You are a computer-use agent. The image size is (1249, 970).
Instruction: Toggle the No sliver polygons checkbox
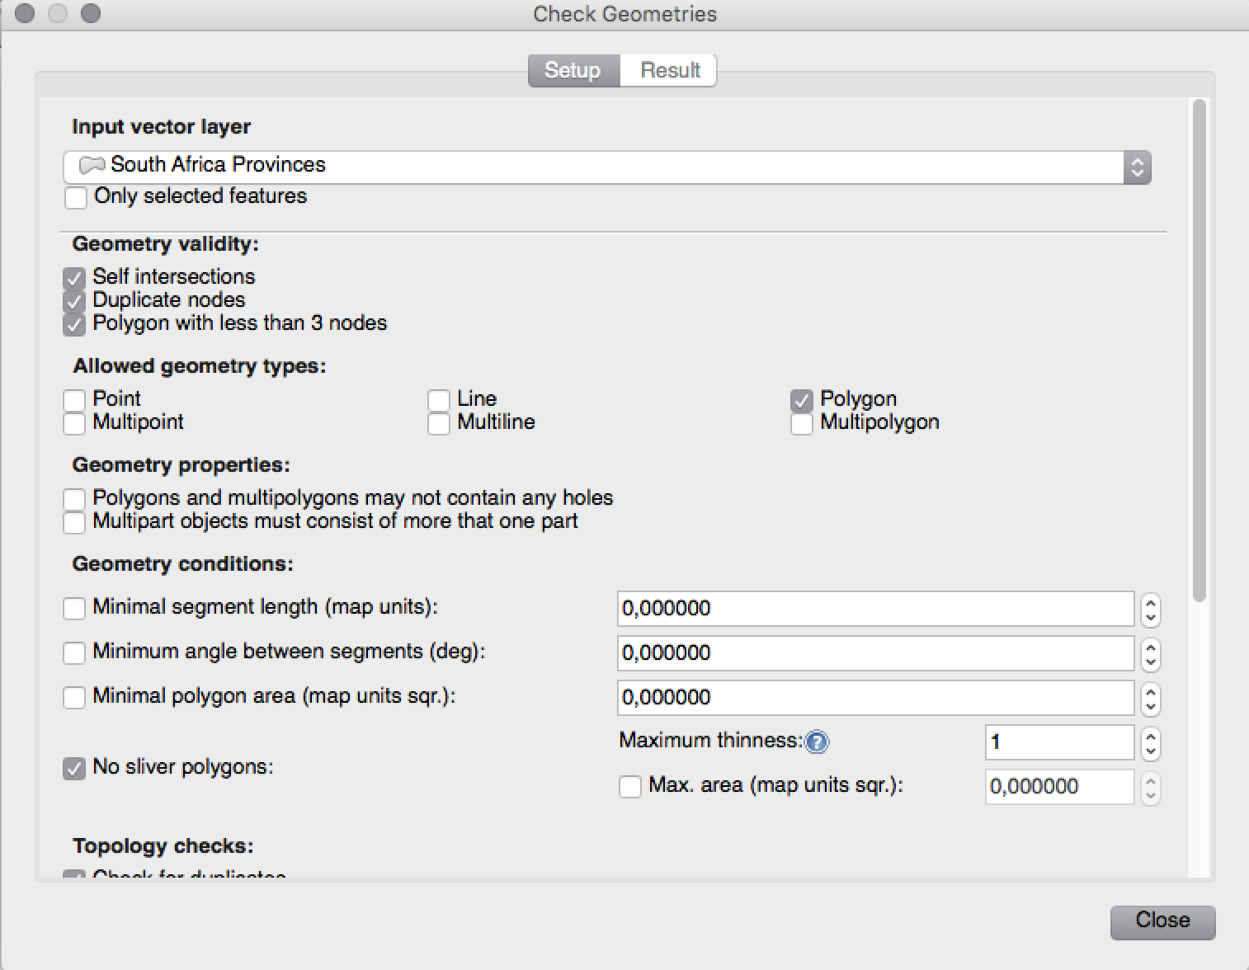(x=74, y=768)
